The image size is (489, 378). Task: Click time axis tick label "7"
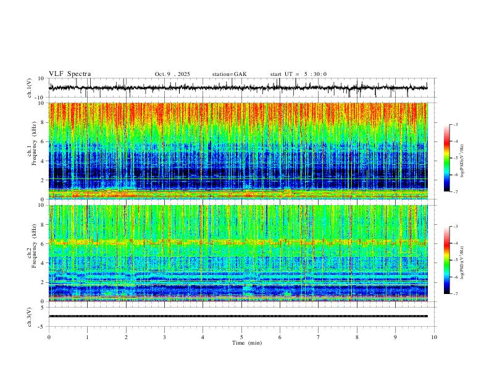tap(319, 337)
